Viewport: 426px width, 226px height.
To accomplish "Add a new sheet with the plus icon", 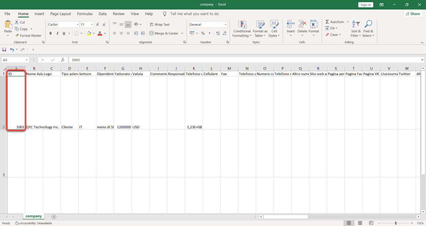I will [54, 217].
